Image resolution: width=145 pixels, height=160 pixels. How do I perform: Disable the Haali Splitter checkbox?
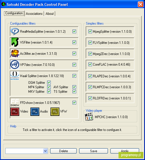[74, 76]
